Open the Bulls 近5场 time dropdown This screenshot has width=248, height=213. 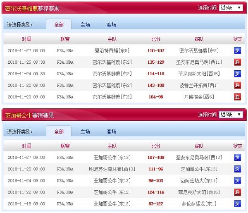click(231, 115)
